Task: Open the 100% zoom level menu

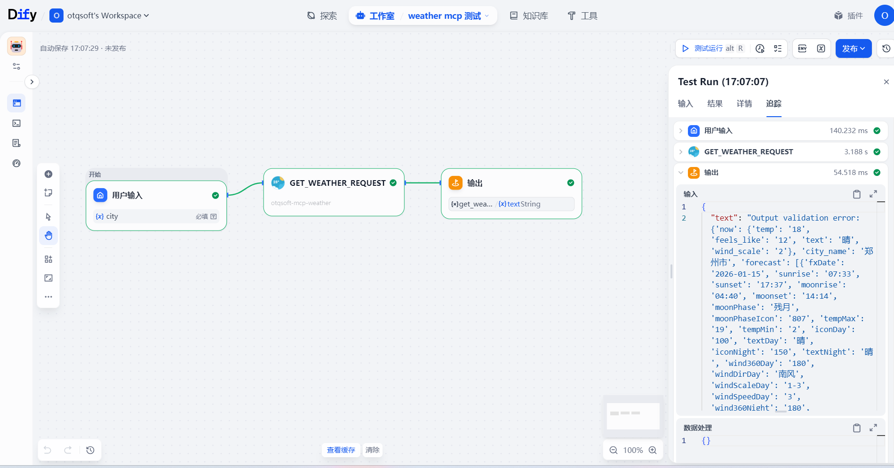Action: coord(633,450)
